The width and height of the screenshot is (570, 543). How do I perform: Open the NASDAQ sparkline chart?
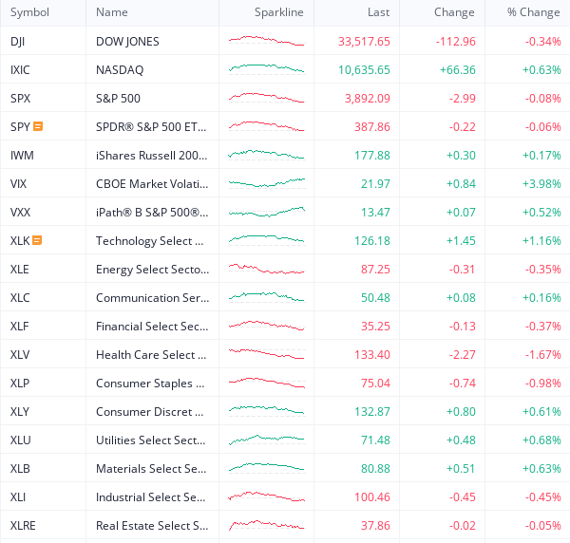(x=266, y=69)
